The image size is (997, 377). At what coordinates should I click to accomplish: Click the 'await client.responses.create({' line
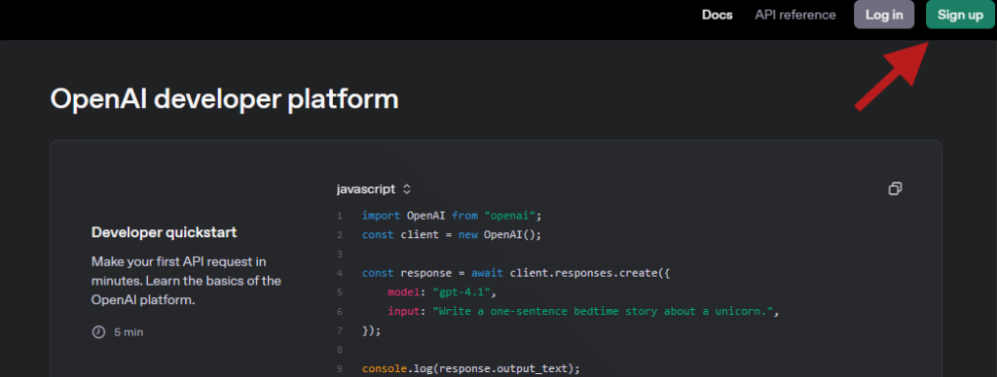[x=516, y=273]
